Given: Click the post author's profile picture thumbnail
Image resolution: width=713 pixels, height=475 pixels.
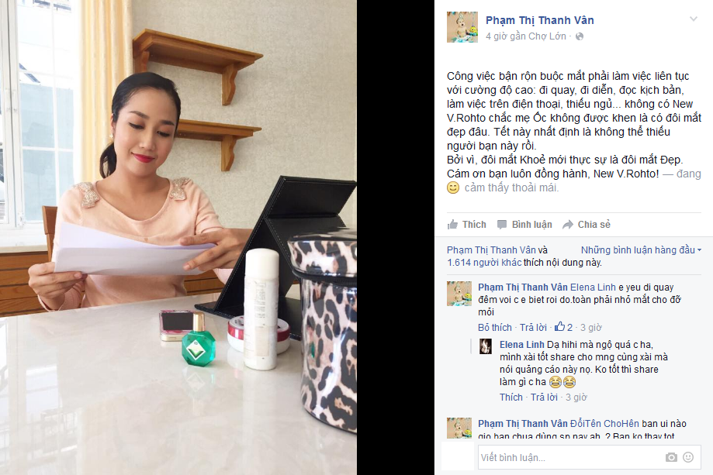Looking at the screenshot, I should point(462,27).
